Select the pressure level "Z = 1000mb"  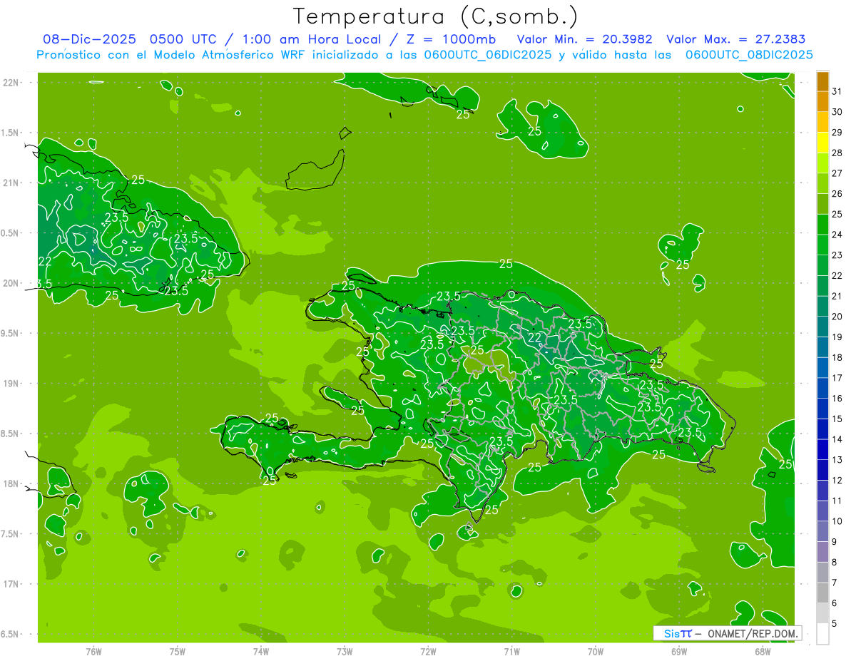(450, 40)
